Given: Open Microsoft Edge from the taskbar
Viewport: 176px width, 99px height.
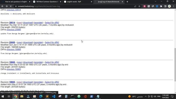Looking at the screenshot, I should (41, 97).
